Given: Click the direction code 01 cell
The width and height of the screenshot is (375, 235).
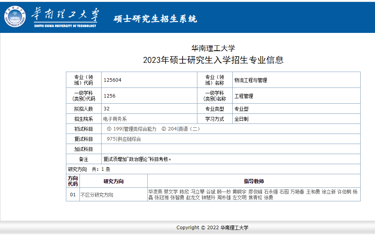Looking at the screenshot, I should tap(73, 194).
